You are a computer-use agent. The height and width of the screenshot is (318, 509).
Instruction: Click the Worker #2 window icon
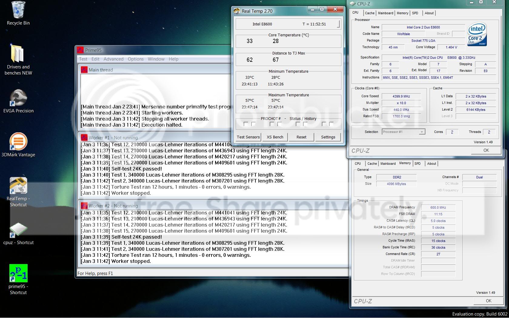click(84, 206)
